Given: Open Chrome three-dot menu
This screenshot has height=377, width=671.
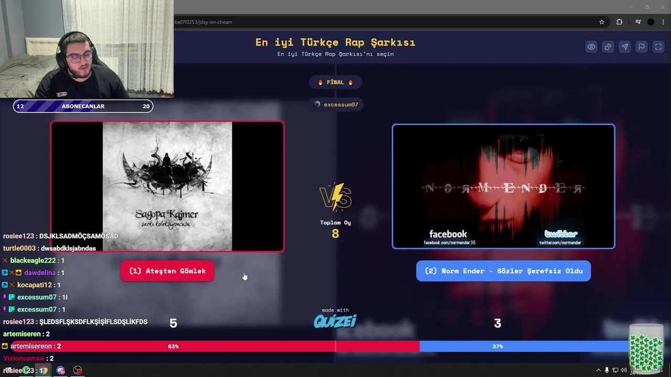Looking at the screenshot, I should [x=663, y=22].
